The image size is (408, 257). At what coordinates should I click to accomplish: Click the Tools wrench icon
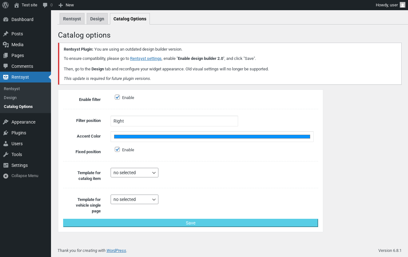[x=6, y=154]
